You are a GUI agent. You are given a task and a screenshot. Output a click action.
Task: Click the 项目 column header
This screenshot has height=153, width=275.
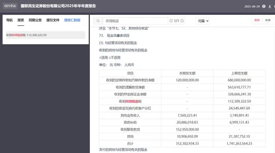click(130, 73)
